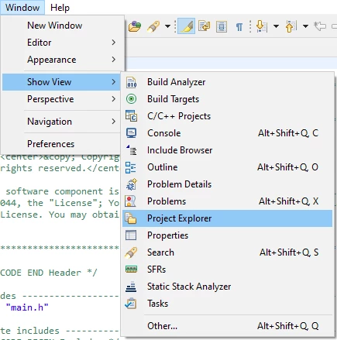Image resolution: width=337 pixels, height=340 pixels.
Task: Show the Search view entry
Action: (x=228, y=252)
